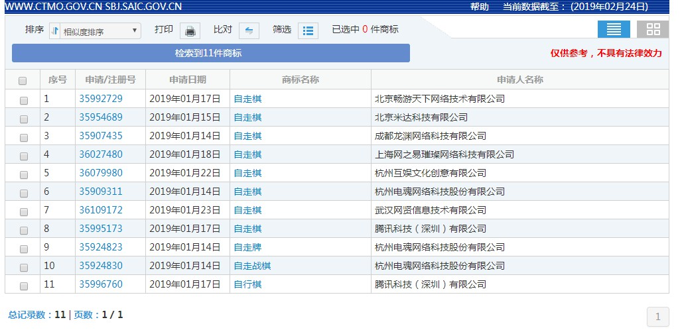Select applicant 杭州互娱文化创意有限公司

click(431, 173)
